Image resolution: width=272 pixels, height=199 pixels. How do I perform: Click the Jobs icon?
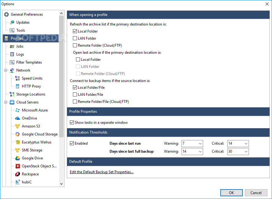tap(12, 46)
